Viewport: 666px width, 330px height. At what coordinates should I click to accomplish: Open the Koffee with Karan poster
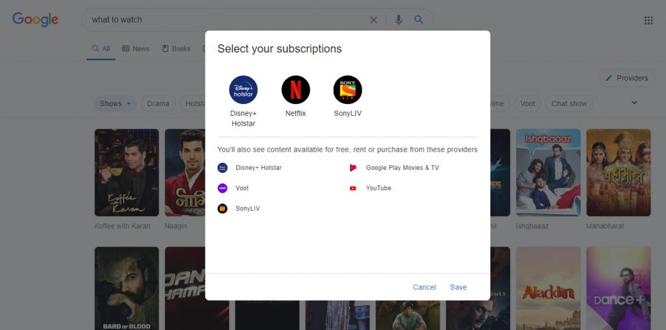coord(127,172)
